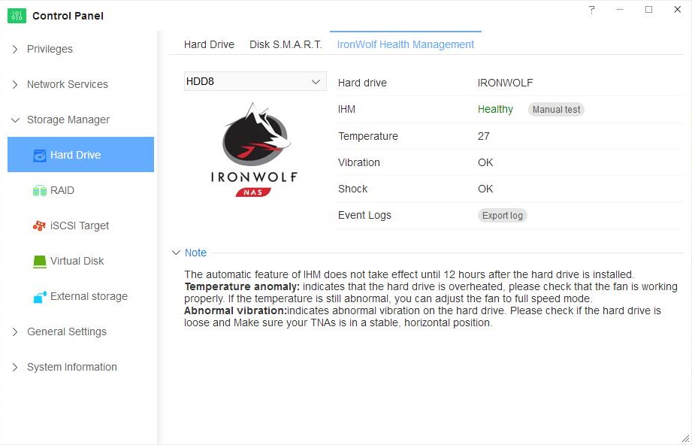The height and width of the screenshot is (445, 692).
Task: Expand the General Settings section
Action: click(15, 331)
